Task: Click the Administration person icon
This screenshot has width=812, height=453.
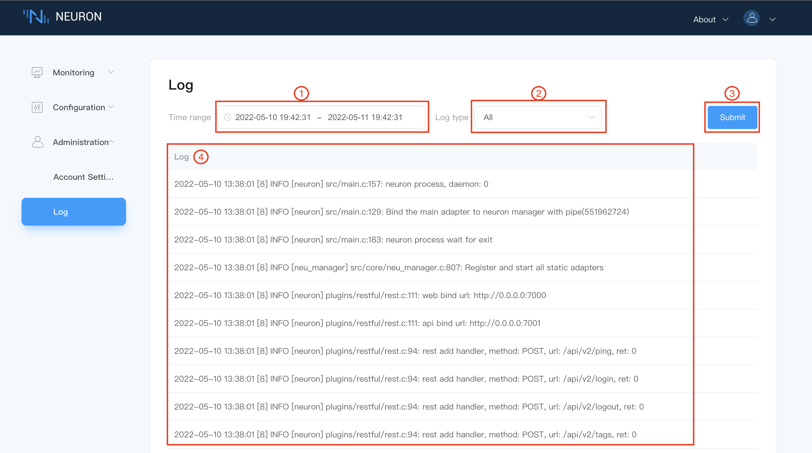Action: [37, 142]
